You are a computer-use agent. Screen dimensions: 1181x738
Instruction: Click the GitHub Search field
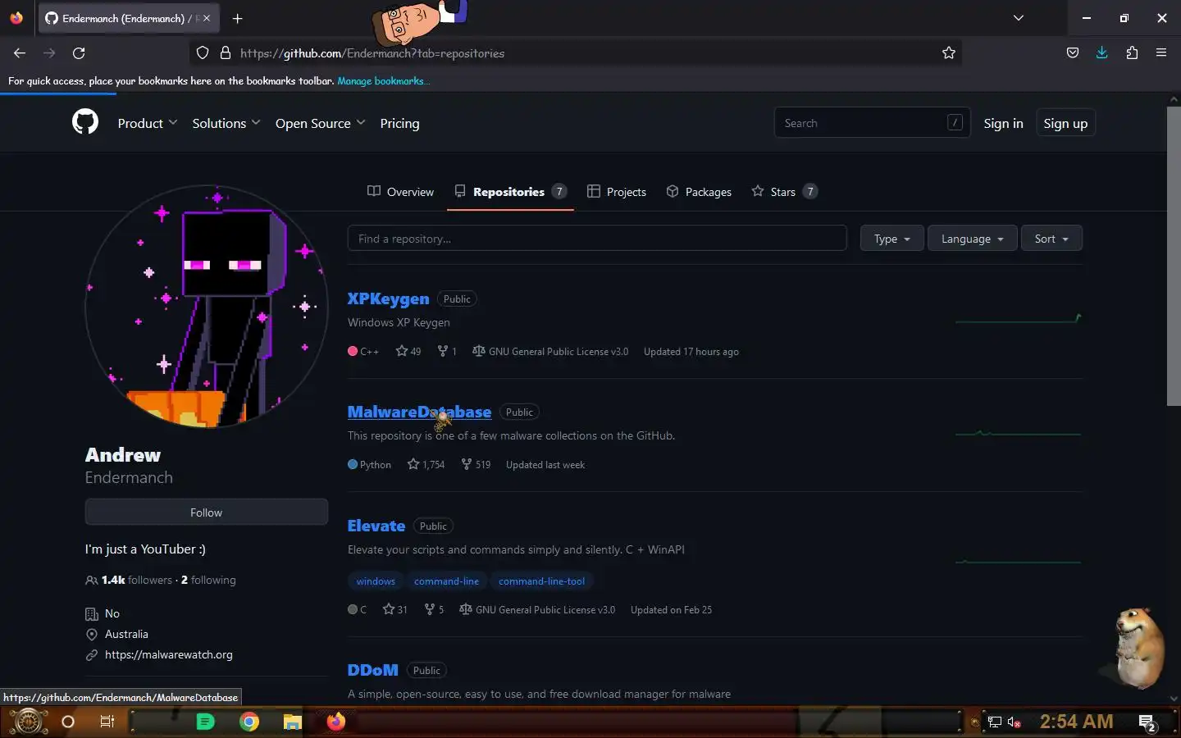[x=872, y=123]
